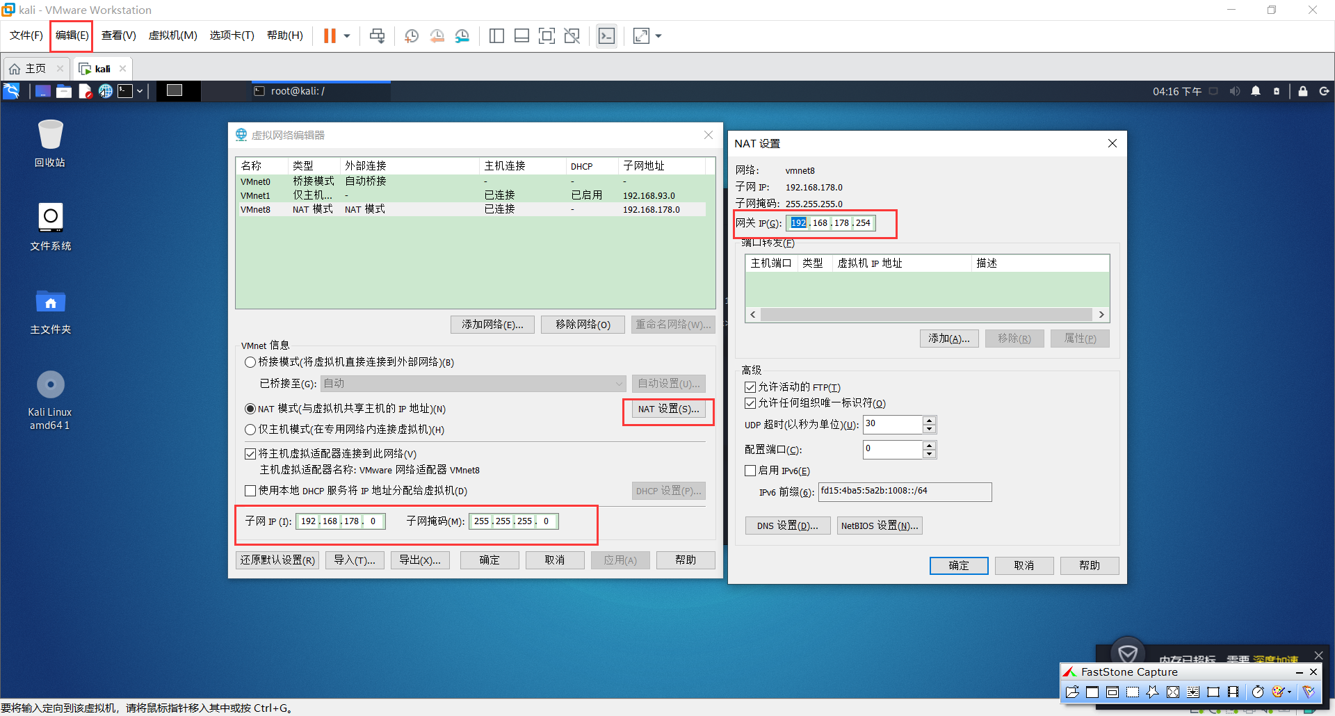Viewport: 1335px width, 716px height.
Task: Click the Kali panel lock screen icon
Action: [1303, 91]
